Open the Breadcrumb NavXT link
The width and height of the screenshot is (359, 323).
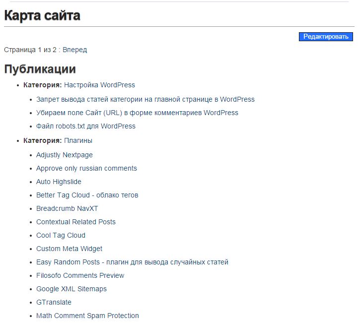coord(67,208)
